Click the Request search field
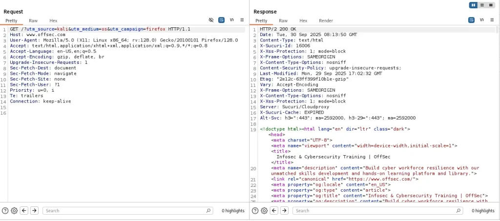The width and height of the screenshot is (500, 221). (127, 211)
